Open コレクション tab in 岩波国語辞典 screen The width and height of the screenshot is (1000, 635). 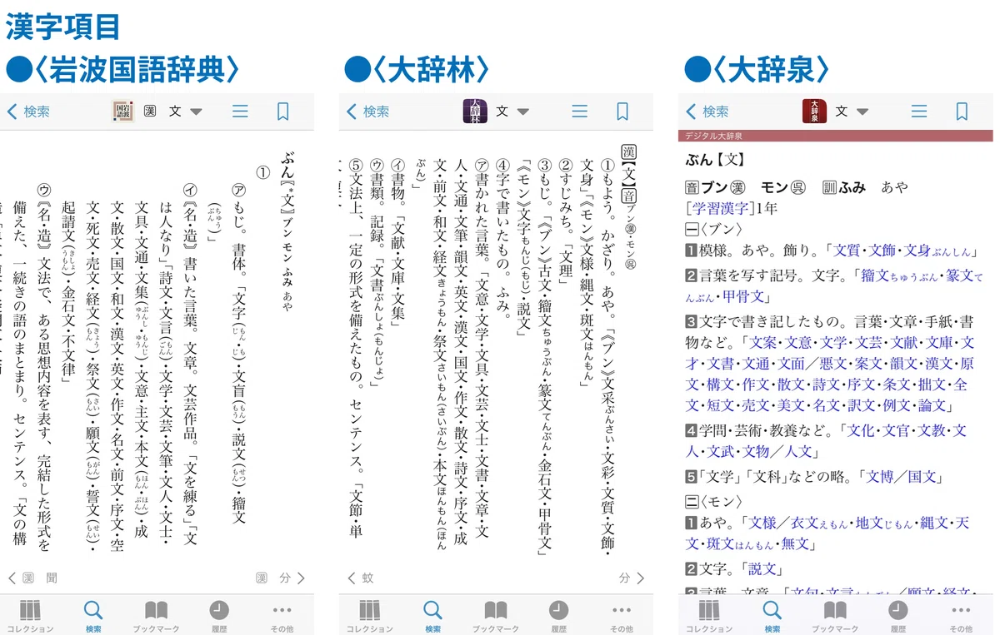click(x=30, y=617)
